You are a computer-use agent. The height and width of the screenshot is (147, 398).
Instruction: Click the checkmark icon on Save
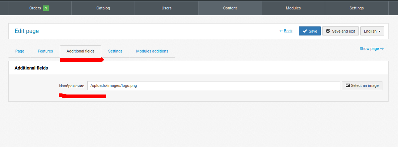tap(305, 31)
